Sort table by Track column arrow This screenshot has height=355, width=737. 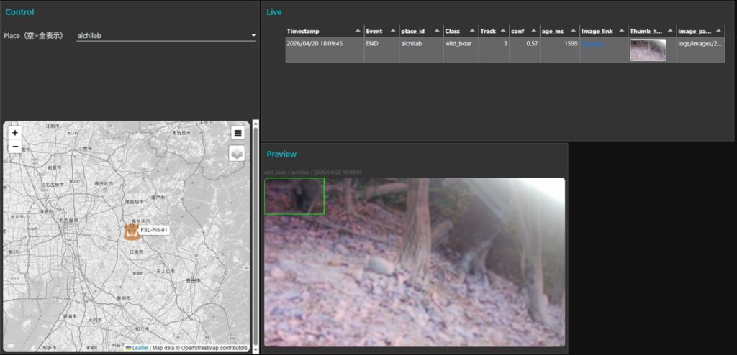click(x=503, y=31)
